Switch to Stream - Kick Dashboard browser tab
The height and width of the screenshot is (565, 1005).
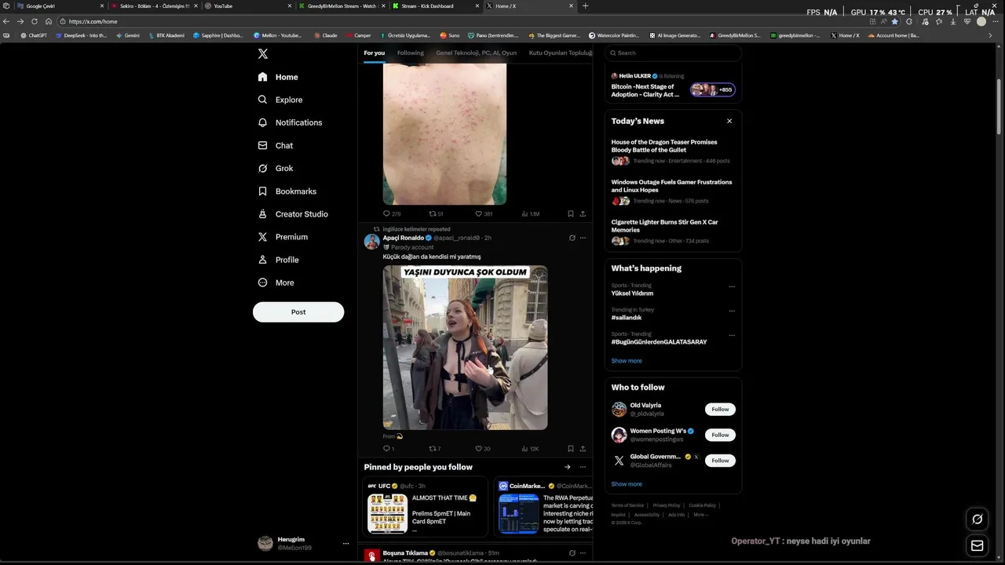[x=436, y=5]
